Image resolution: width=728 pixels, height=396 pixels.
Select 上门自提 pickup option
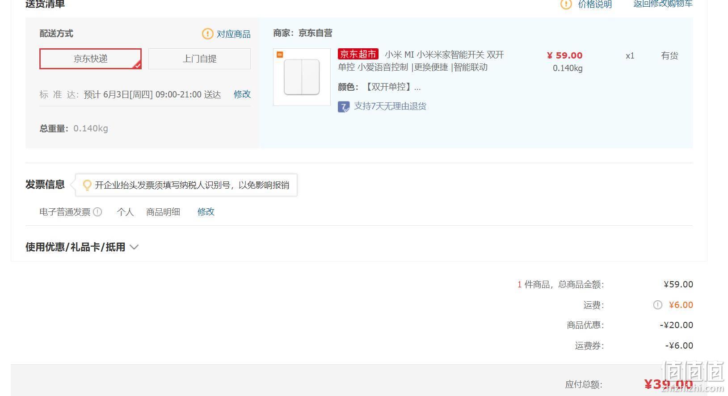(x=199, y=59)
